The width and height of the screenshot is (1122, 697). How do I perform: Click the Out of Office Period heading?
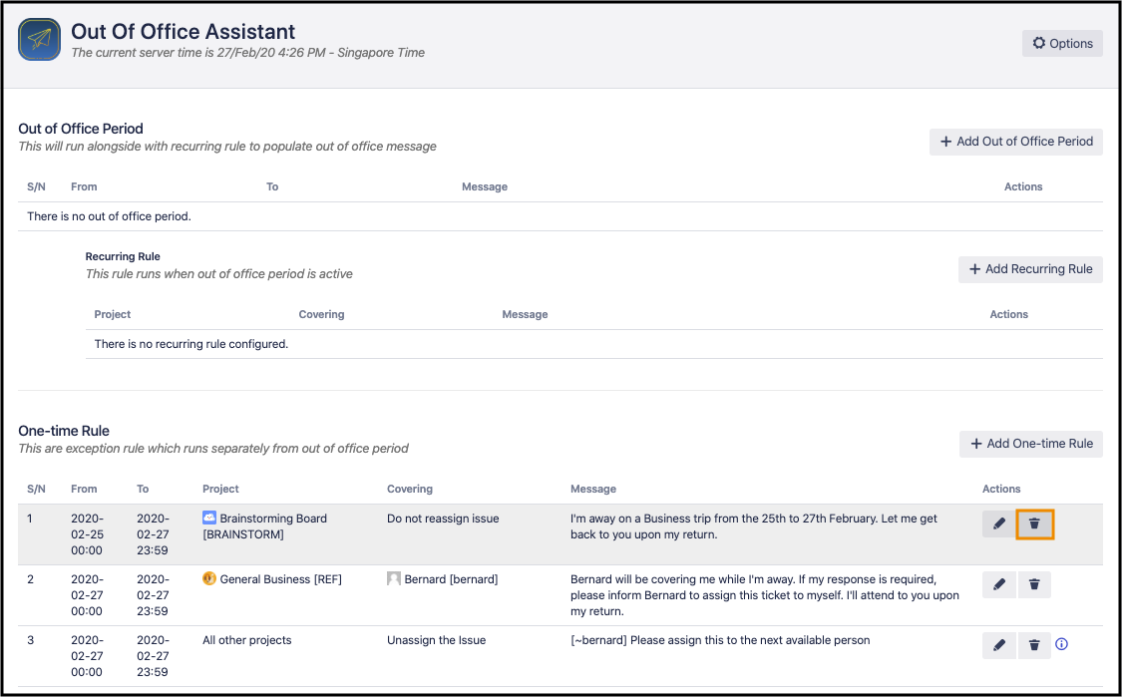tap(81, 129)
